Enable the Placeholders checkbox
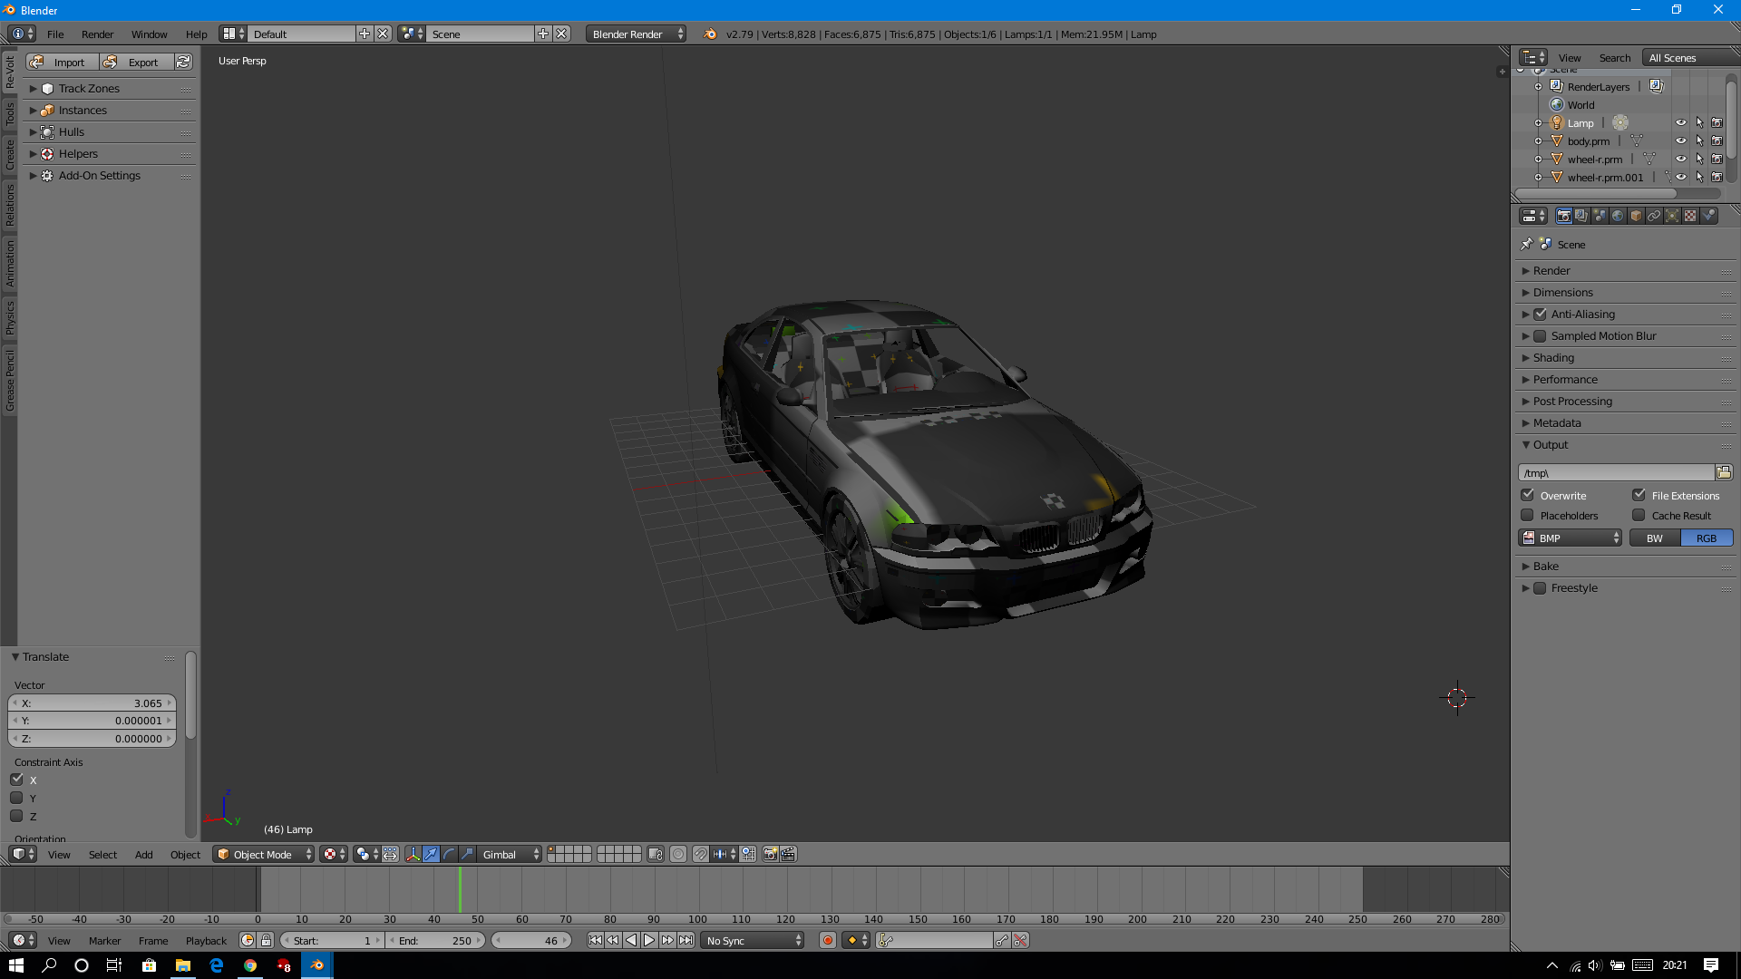Screen dimensions: 1741x979 pos(1528,515)
